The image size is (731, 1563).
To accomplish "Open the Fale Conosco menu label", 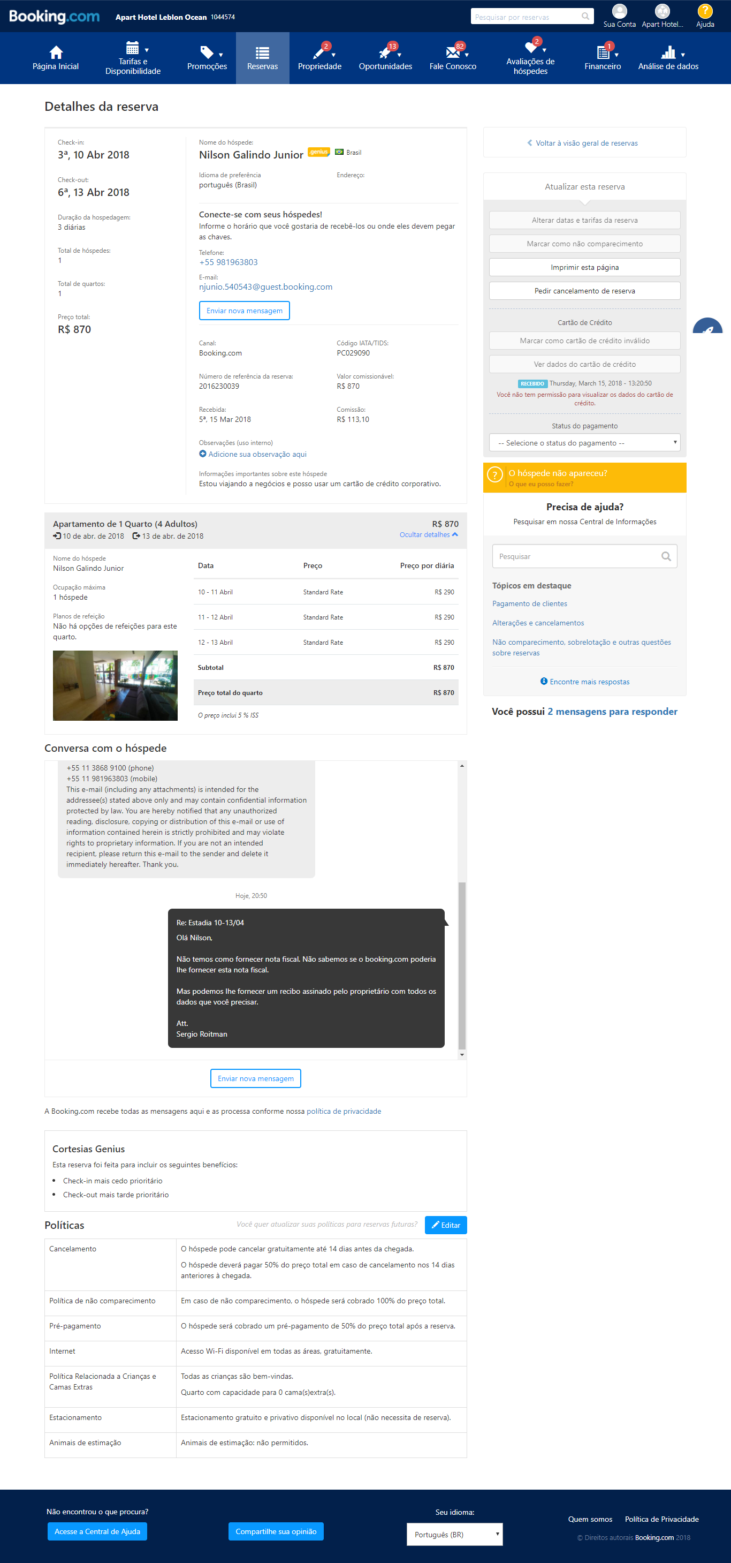I will (x=453, y=66).
